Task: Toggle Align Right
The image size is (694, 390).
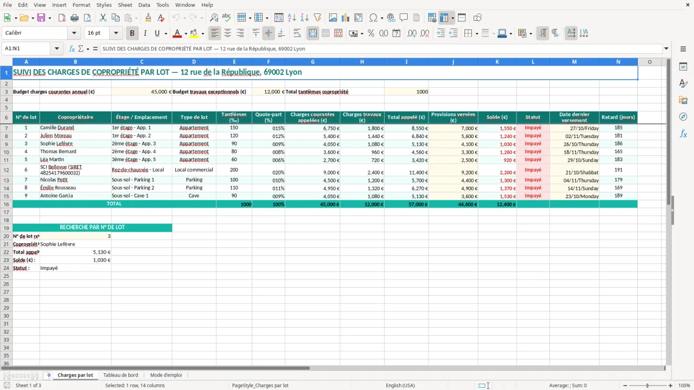Action: [241, 34]
